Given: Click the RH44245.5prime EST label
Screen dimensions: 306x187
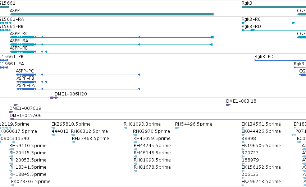Looking at the screenshot, I should pyautogui.click(x=152, y=146).
